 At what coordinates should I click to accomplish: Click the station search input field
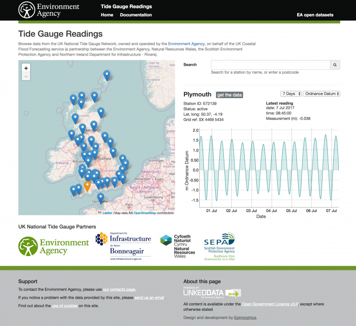pyautogui.click(x=270, y=65)
